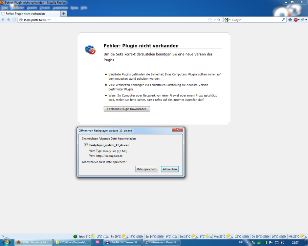Open the Hilfe menu
This screenshot has height=246, width=308.
tap(84, 8)
